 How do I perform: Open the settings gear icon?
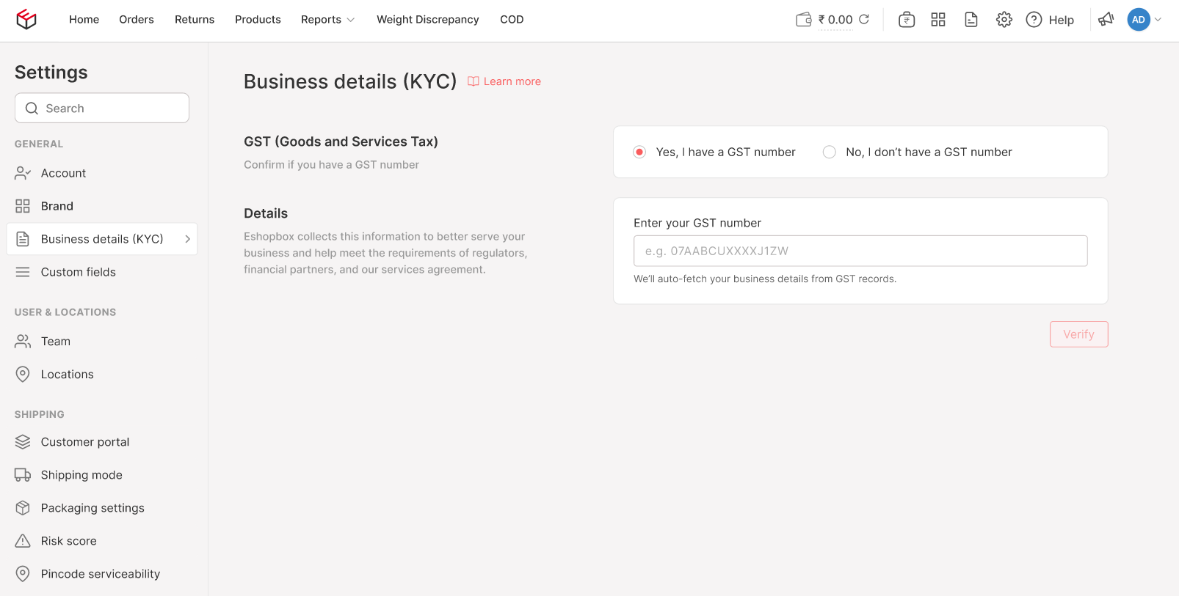click(x=1004, y=20)
